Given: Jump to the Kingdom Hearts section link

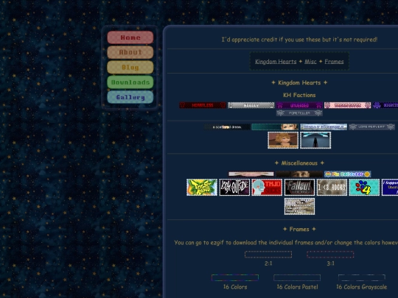Looking at the screenshot, I should pos(276,62).
